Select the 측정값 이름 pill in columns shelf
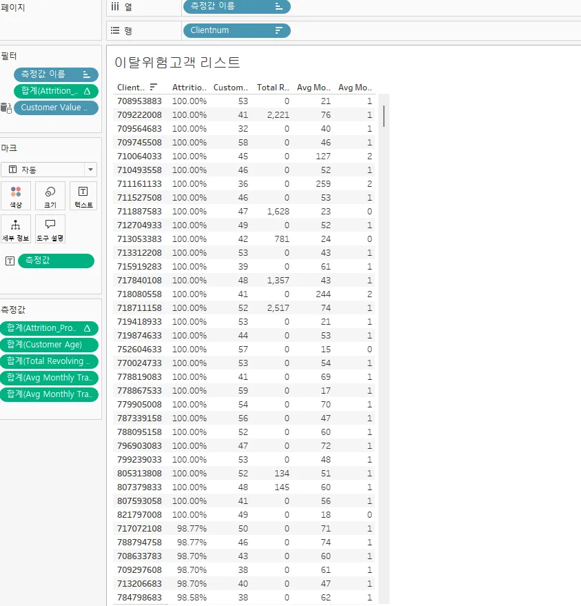 point(237,6)
